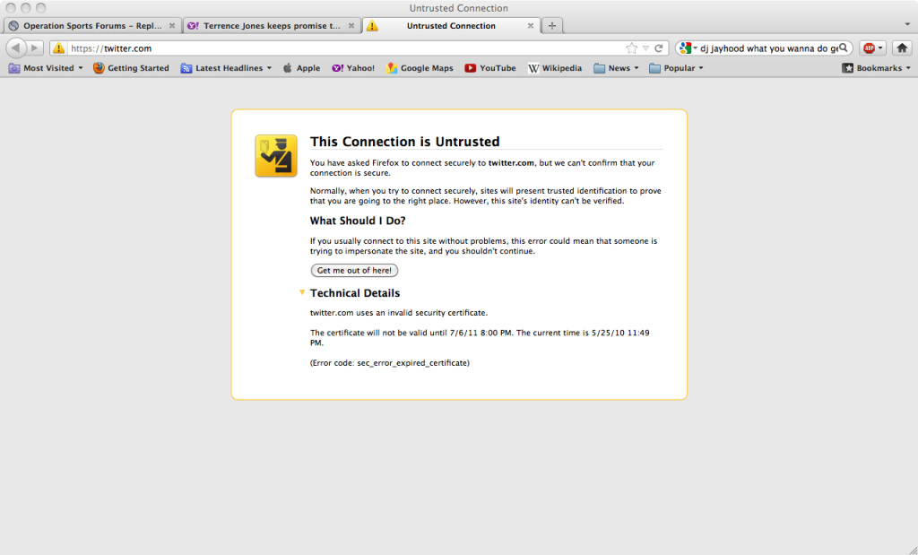Image resolution: width=918 pixels, height=555 pixels.
Task: Reload the page with the refresh icon
Action: [x=659, y=48]
